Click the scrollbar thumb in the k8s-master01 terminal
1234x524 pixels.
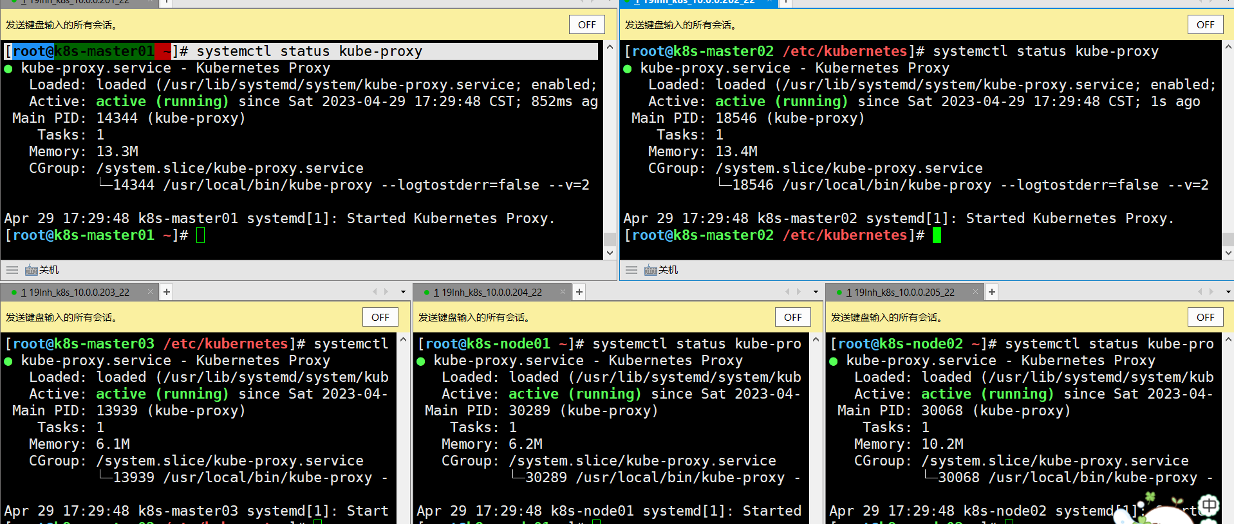(x=610, y=239)
